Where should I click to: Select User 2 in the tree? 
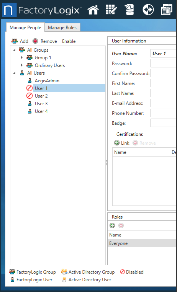click(41, 96)
